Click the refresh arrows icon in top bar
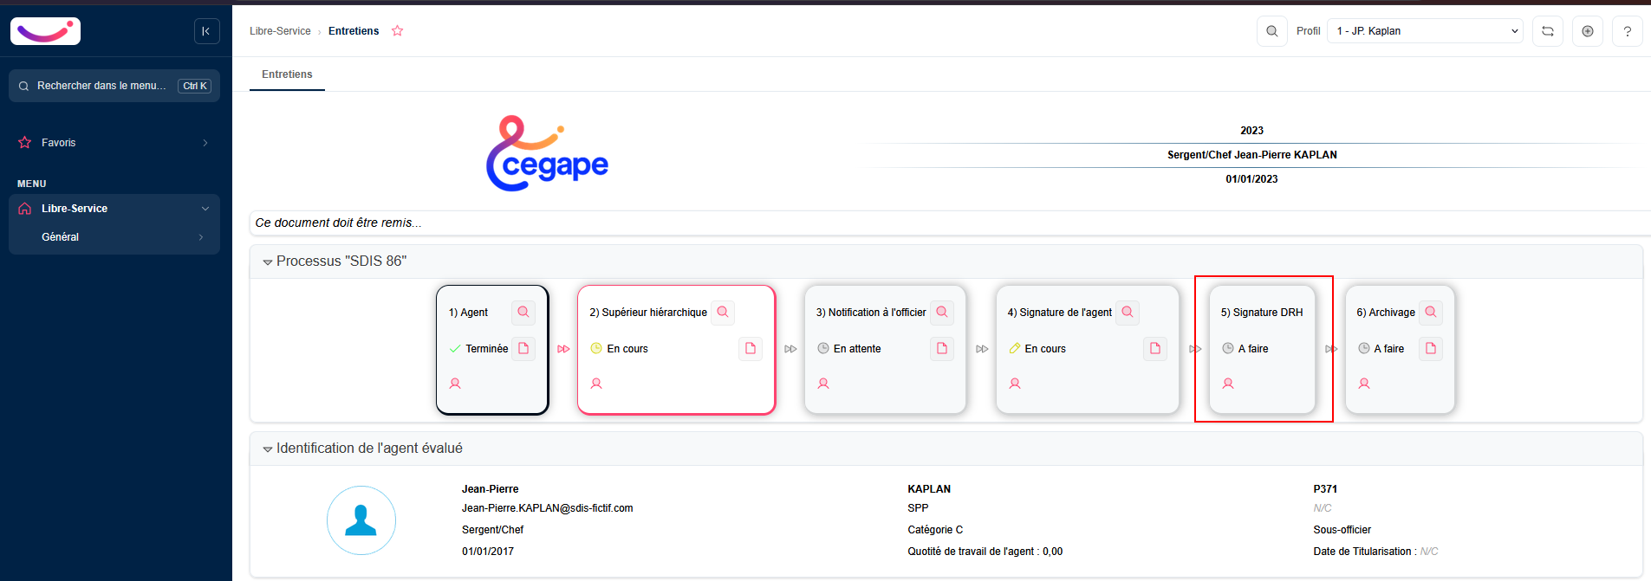 pos(1547,31)
